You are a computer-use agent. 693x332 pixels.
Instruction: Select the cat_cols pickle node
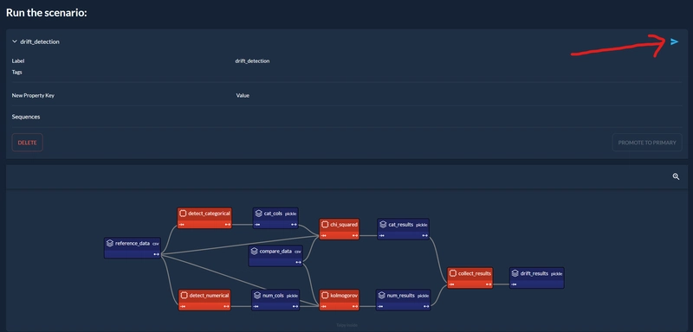pos(275,218)
